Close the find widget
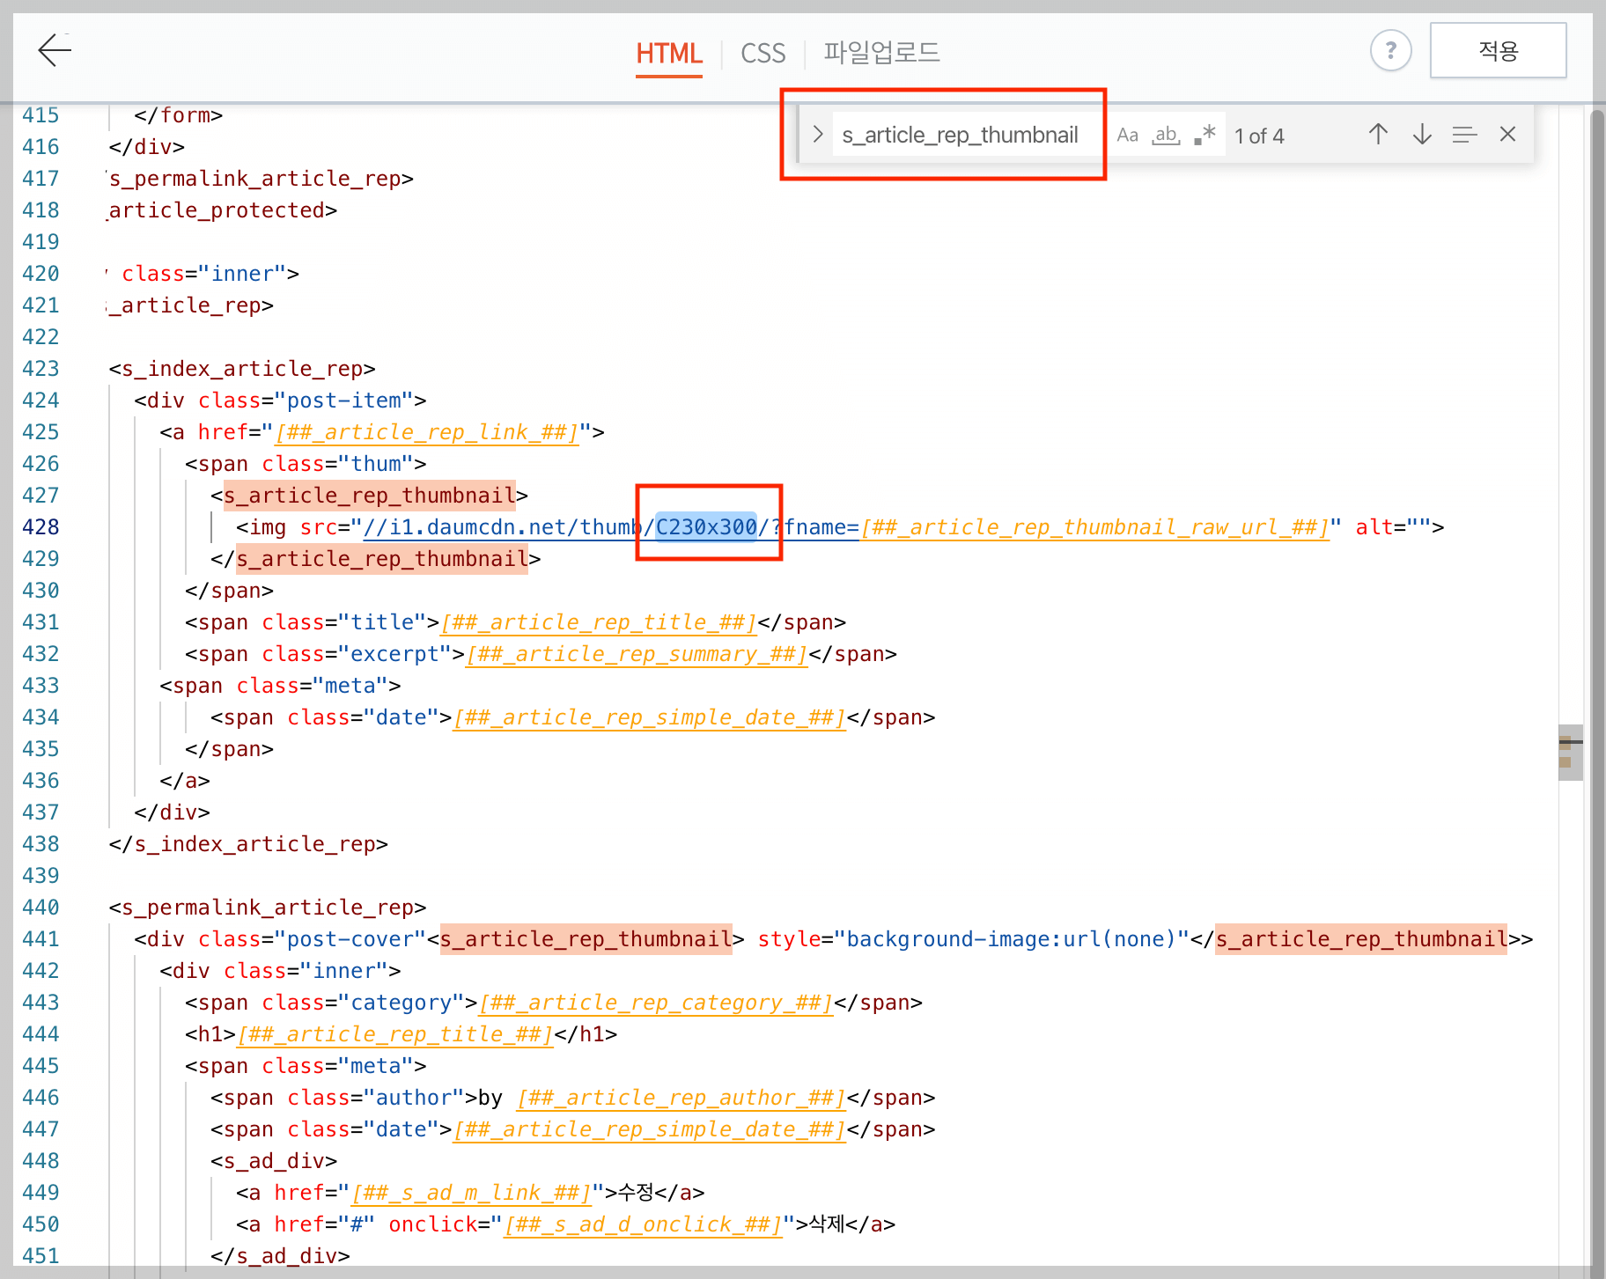This screenshot has height=1279, width=1606. 1507,135
